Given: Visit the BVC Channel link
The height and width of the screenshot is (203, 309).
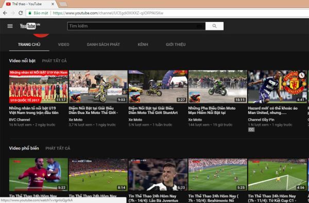Looking at the screenshot, I should [20, 120].
